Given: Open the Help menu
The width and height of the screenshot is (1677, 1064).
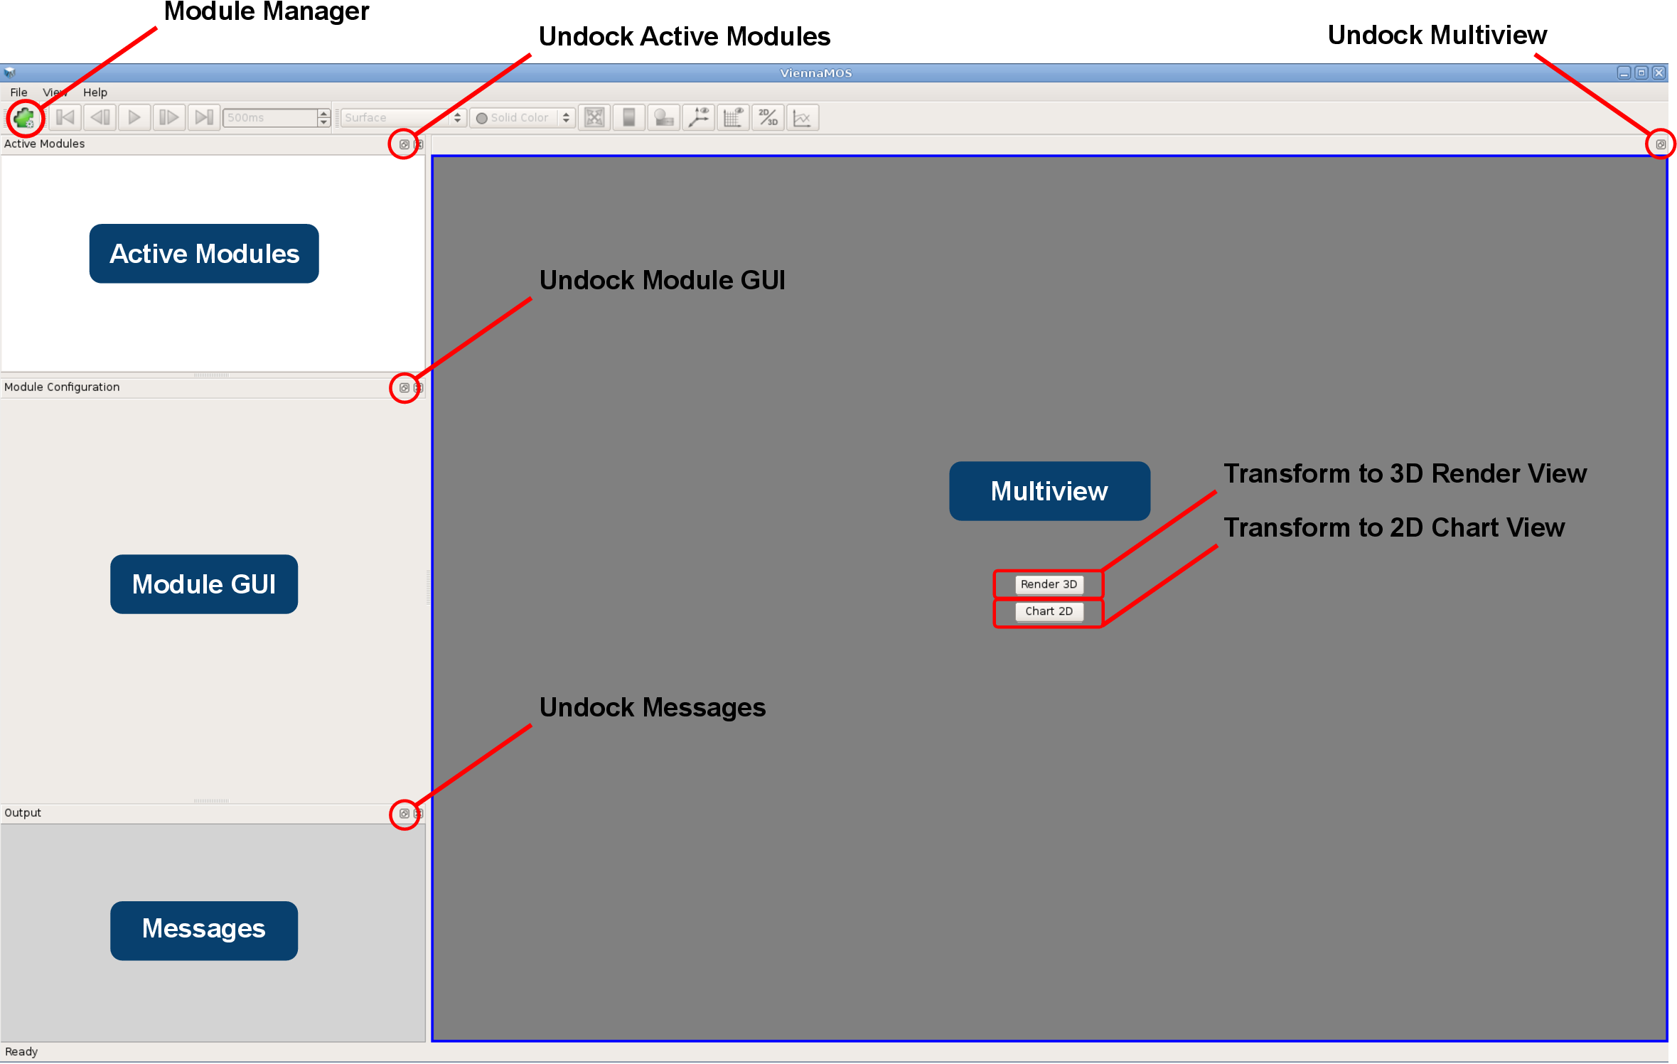Looking at the screenshot, I should click(x=95, y=92).
